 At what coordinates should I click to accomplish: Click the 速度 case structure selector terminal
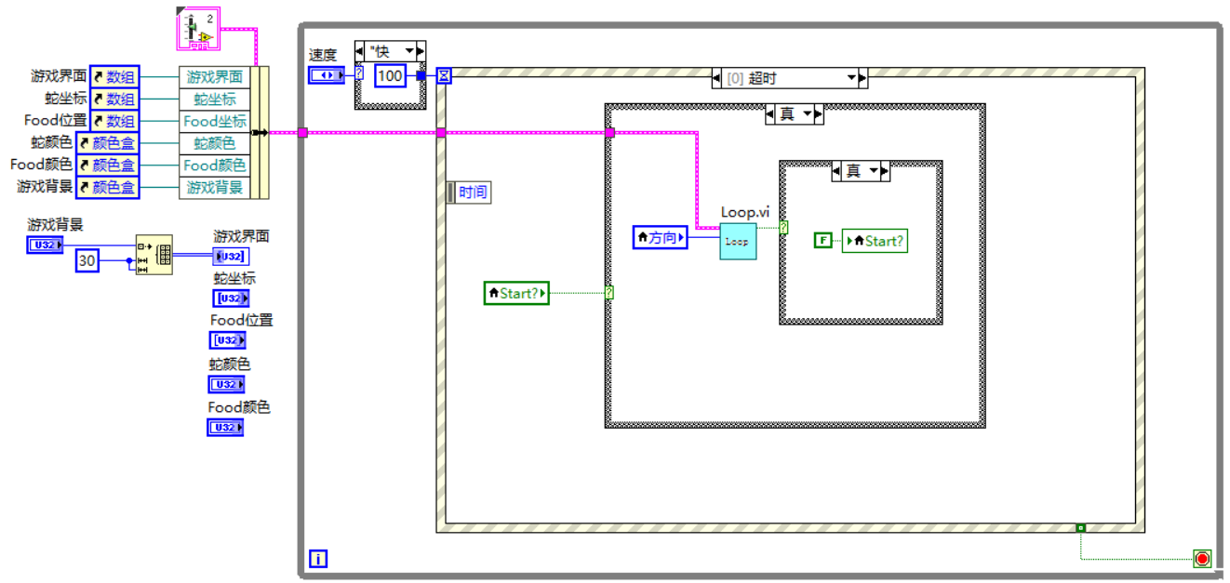coord(359,75)
